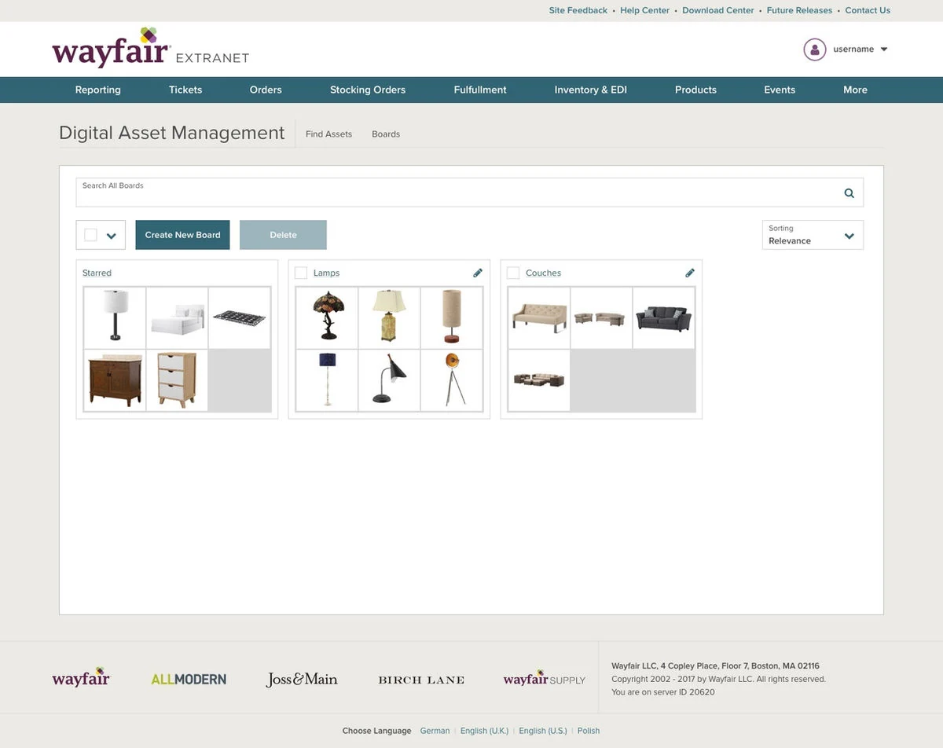Viewport: 943px width, 748px height.
Task: Select German language
Action: coord(435,731)
